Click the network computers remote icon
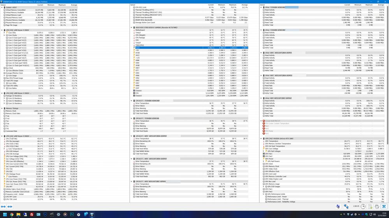The height and width of the screenshot is (218, 389). tap(346, 206)
